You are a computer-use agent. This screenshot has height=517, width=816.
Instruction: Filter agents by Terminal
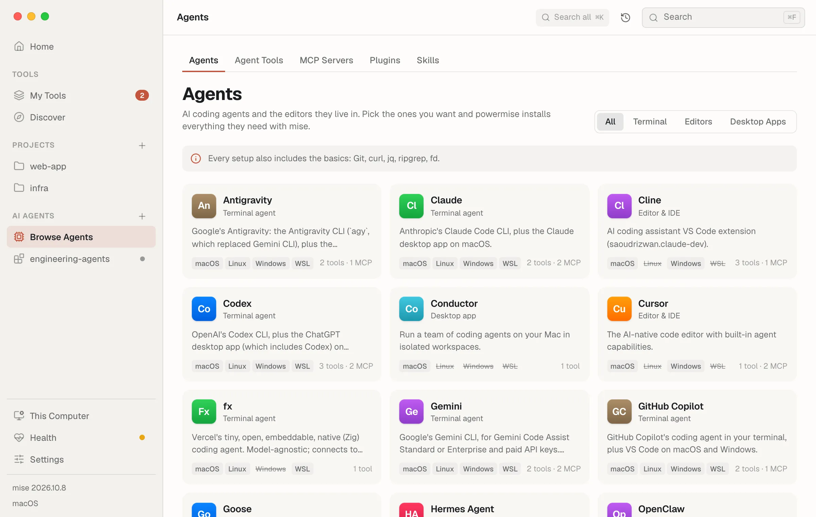(650, 121)
